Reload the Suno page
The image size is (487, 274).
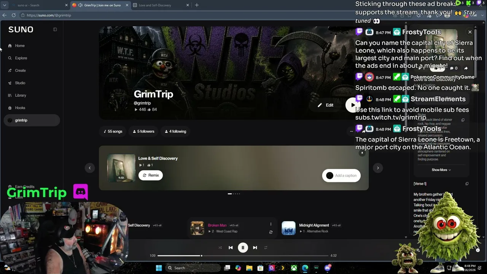pos(14,15)
